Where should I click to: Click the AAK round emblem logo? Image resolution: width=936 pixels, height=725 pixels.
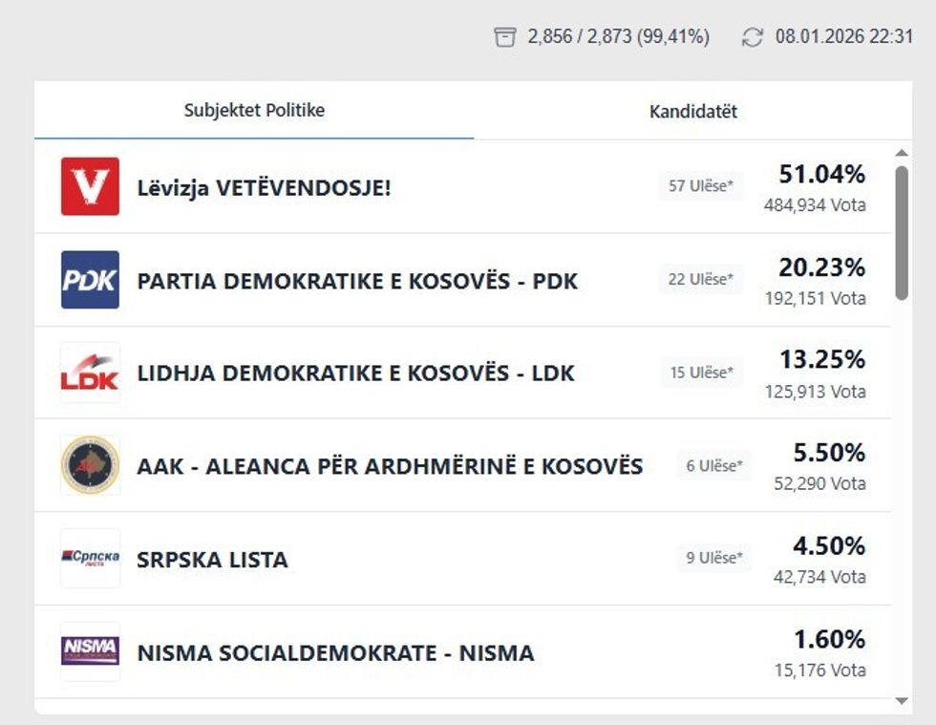point(90,465)
